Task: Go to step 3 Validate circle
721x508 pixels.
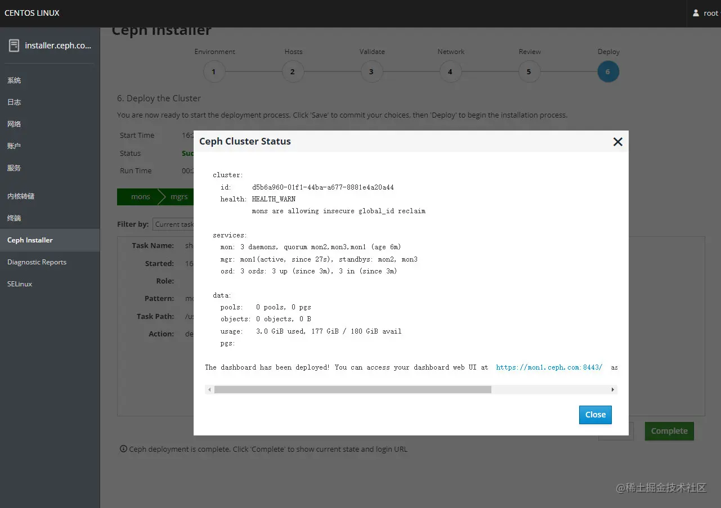Action: tap(371, 72)
